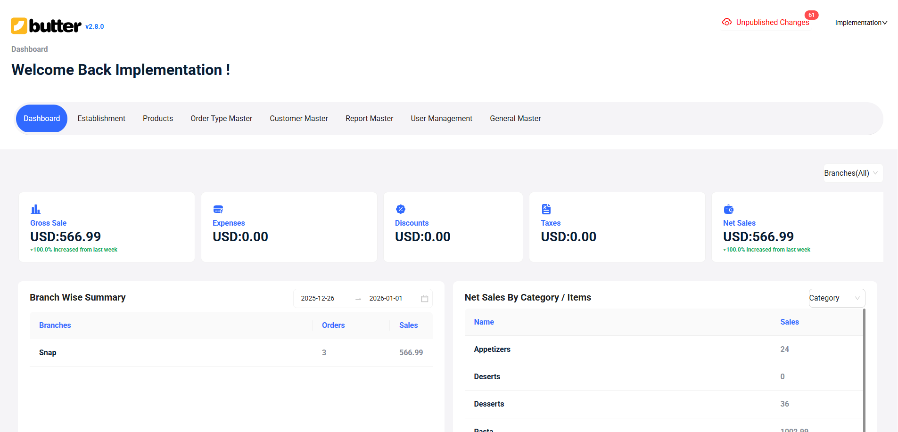Click the Discounts percent badge icon
Image resolution: width=898 pixels, height=432 pixels.
coord(400,209)
